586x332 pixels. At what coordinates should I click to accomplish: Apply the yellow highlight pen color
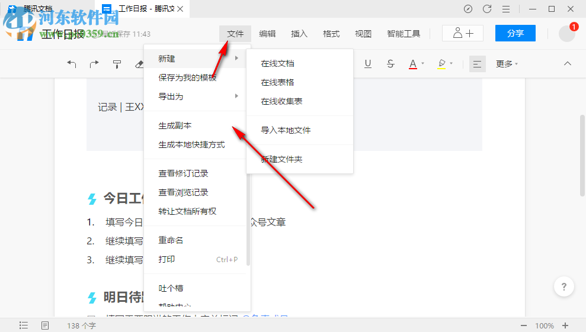pyautogui.click(x=442, y=64)
